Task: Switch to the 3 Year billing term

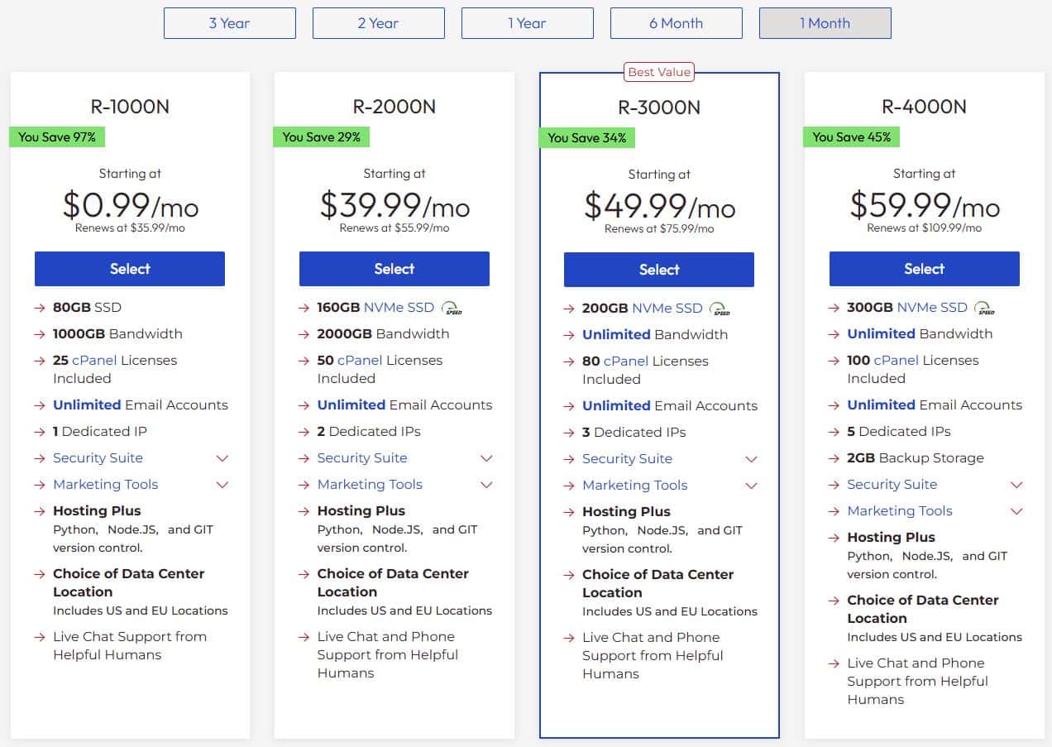Action: [229, 23]
